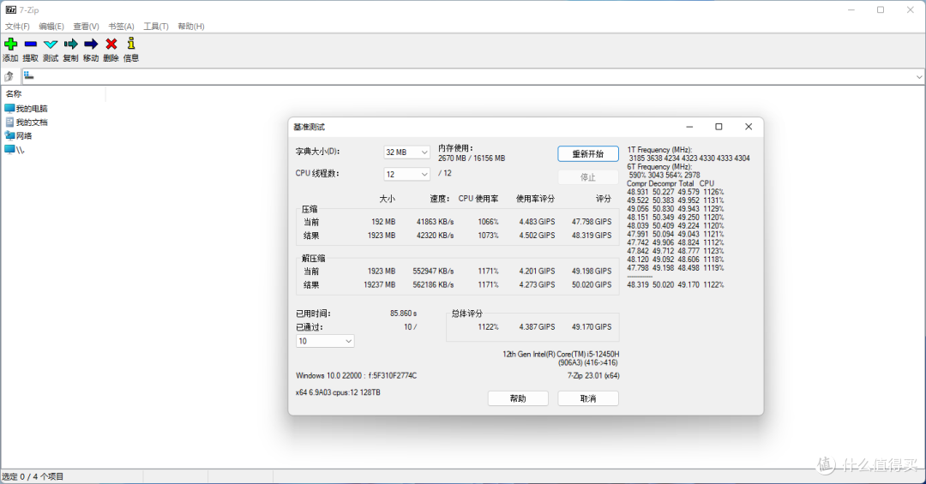Open the View (查看) menu
This screenshot has width=926, height=484.
[x=87, y=27]
